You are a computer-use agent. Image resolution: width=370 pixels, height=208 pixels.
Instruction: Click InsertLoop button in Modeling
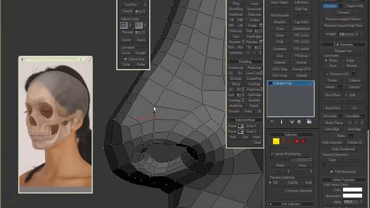pyautogui.click(x=236, y=68)
